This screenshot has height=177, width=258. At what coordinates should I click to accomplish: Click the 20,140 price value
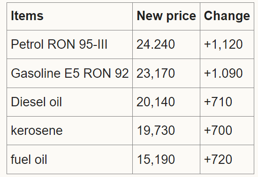[x=156, y=102]
